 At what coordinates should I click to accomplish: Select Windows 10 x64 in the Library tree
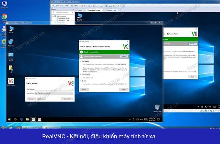click(x=64, y=18)
